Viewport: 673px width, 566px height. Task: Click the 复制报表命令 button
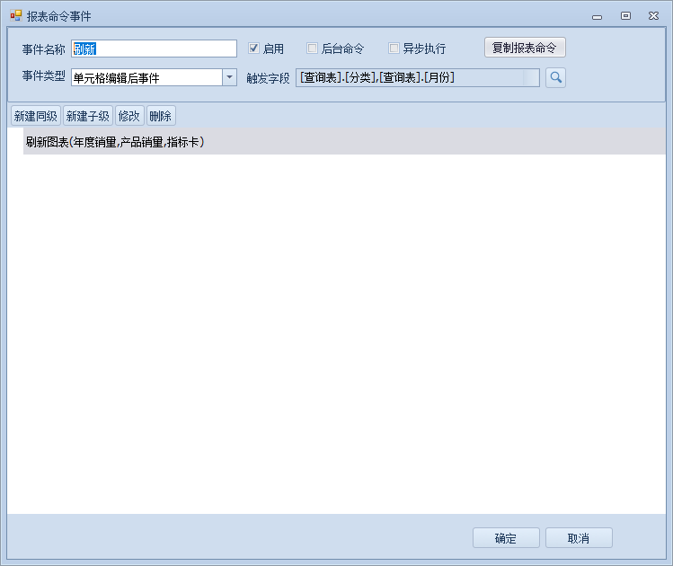tap(524, 48)
